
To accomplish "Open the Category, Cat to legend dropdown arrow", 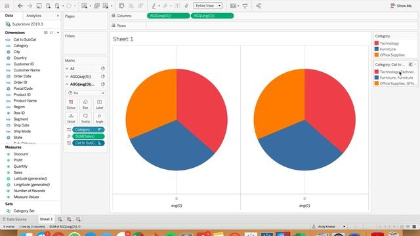I will tap(415, 64).
